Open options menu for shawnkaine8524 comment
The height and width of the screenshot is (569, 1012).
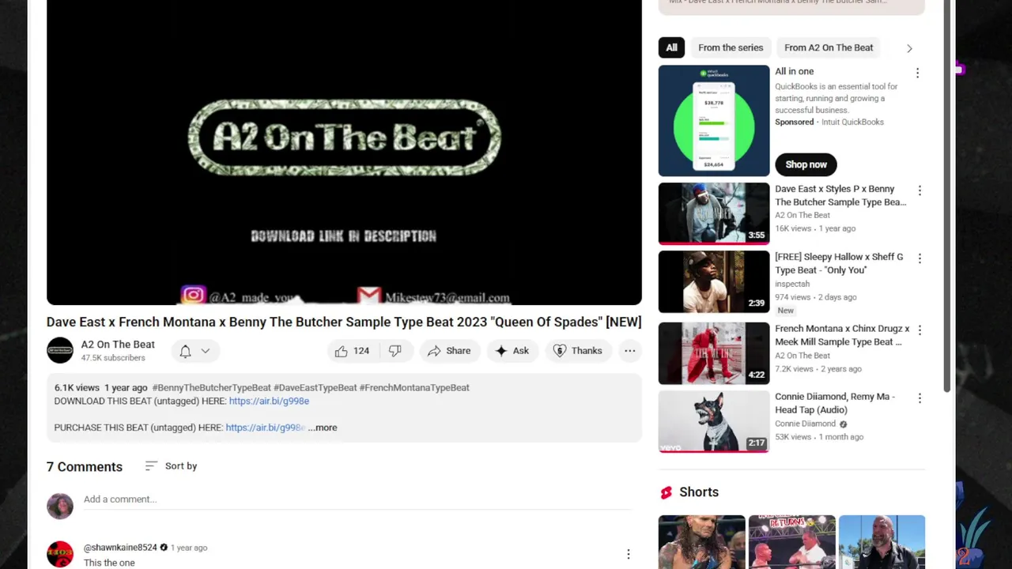click(629, 554)
